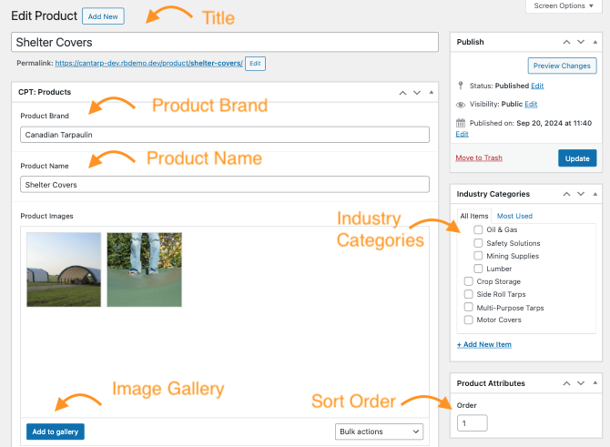Switch to the Most Used tab
Image resolution: width=610 pixels, height=447 pixels.
tap(514, 216)
